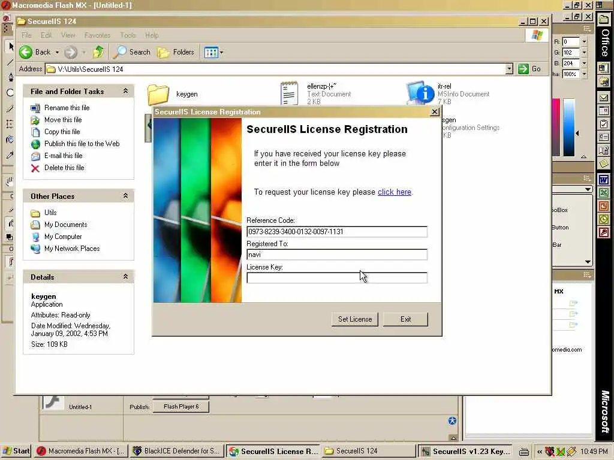Collapse the Other Places section

pyautogui.click(x=125, y=196)
